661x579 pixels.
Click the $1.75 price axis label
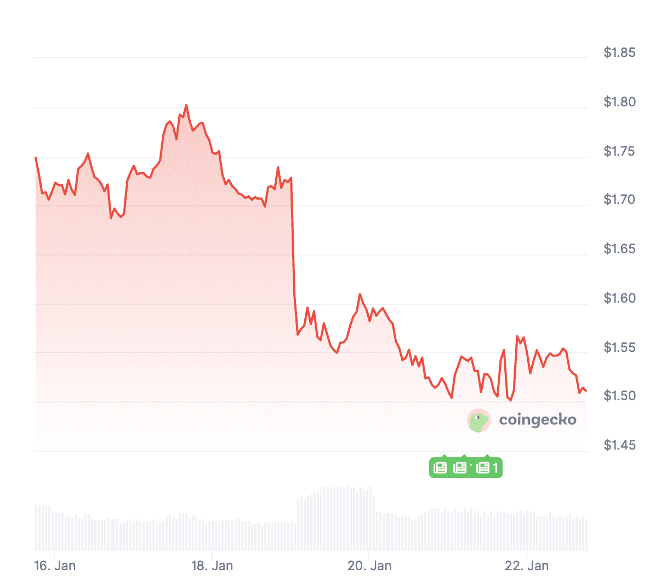coord(619,151)
